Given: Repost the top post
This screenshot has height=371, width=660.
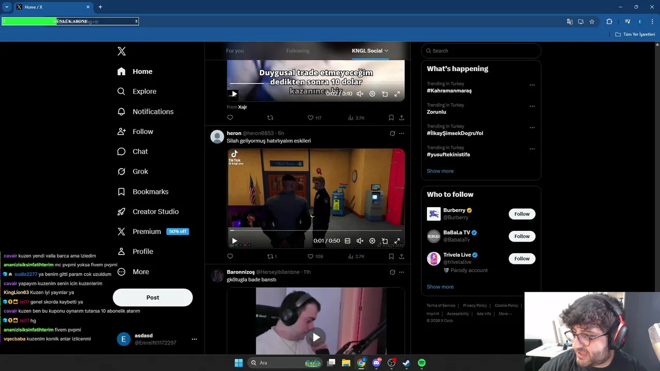Looking at the screenshot, I should (270, 117).
